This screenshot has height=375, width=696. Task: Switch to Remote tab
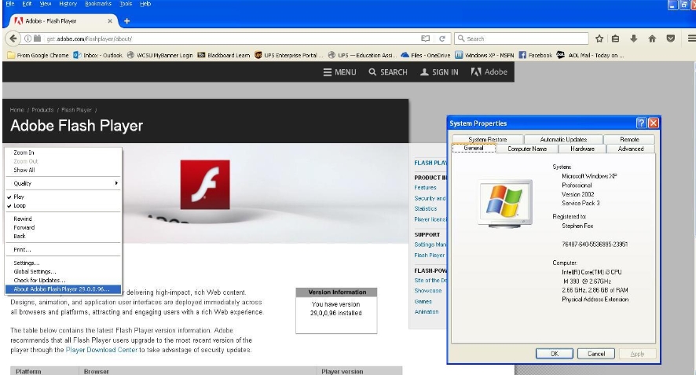(629, 139)
